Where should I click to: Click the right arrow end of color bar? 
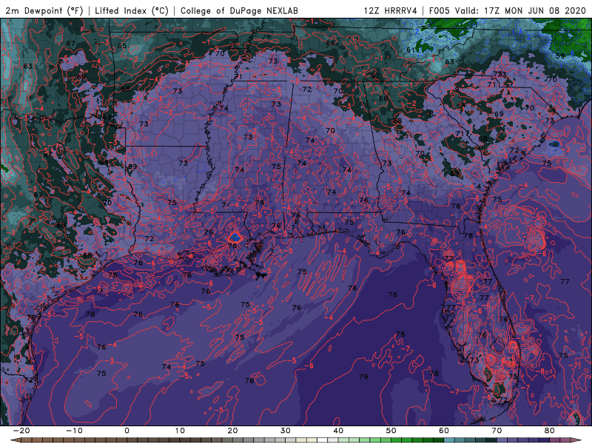[x=577, y=440]
